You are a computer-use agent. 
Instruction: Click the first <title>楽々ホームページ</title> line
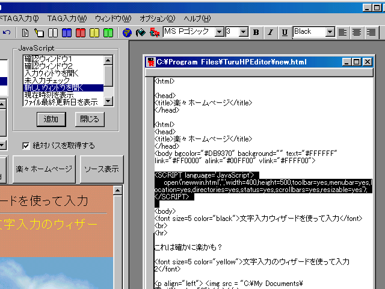(x=203, y=103)
